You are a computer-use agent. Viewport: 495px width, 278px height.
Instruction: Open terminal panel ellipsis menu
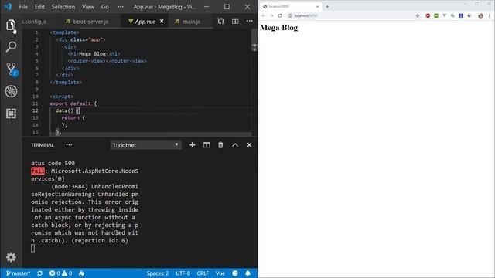click(69, 145)
